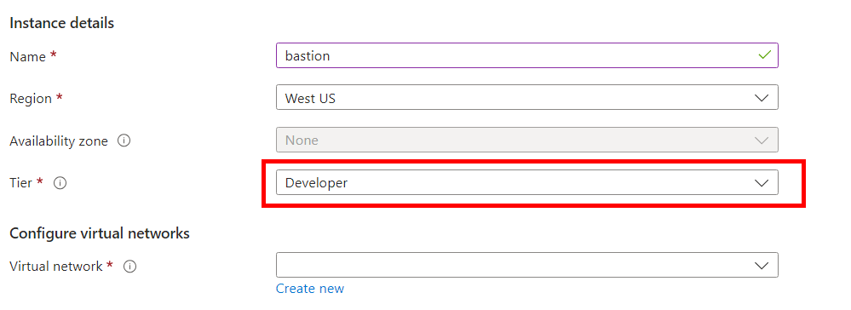This screenshot has height=310, width=851.
Task: Show the Availability zone info tooltip icon
Action: (124, 141)
